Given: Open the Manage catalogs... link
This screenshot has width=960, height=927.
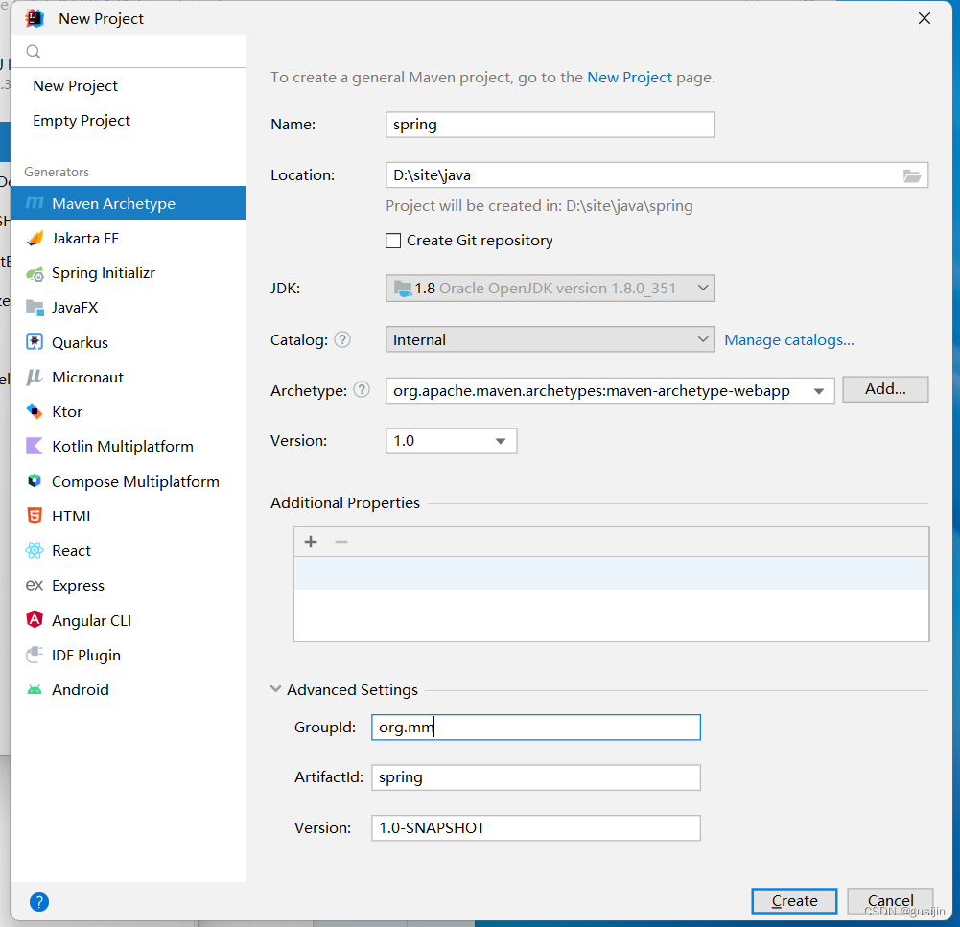Looking at the screenshot, I should click(x=789, y=339).
